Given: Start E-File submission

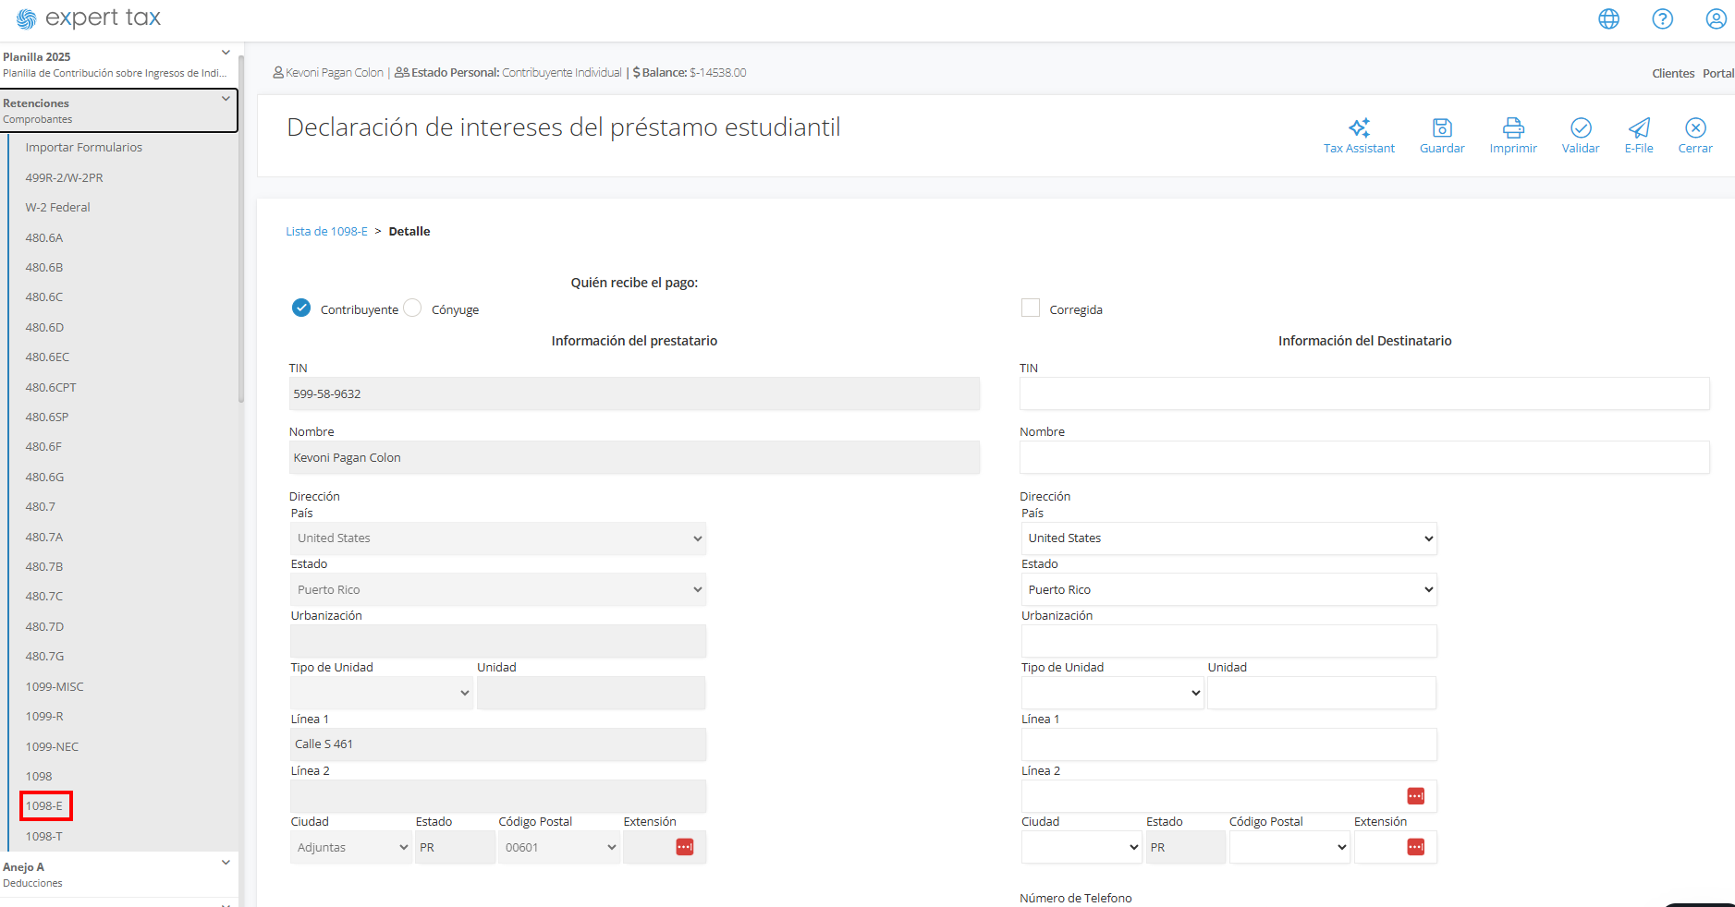Looking at the screenshot, I should point(1639,136).
